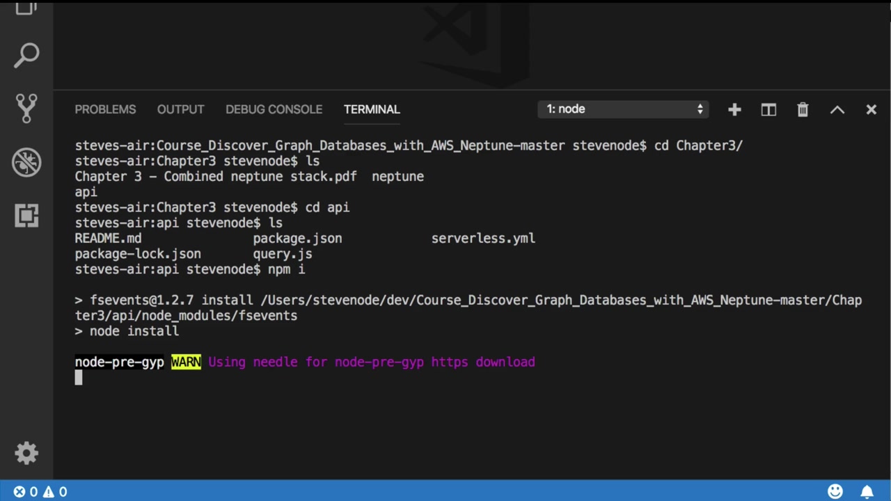Maximize panel size with up chevron
Screen dimensions: 891x501
(x=837, y=109)
